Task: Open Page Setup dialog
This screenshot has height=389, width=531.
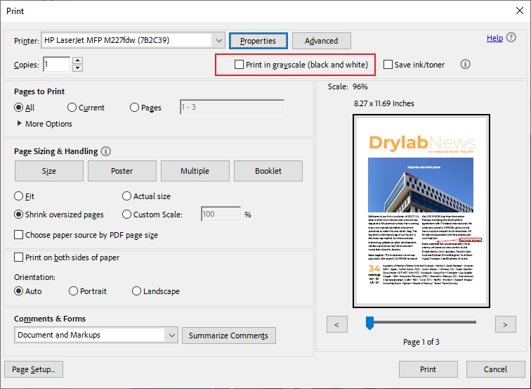Action: tap(34, 369)
